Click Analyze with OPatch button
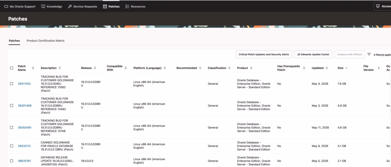 tap(350, 54)
